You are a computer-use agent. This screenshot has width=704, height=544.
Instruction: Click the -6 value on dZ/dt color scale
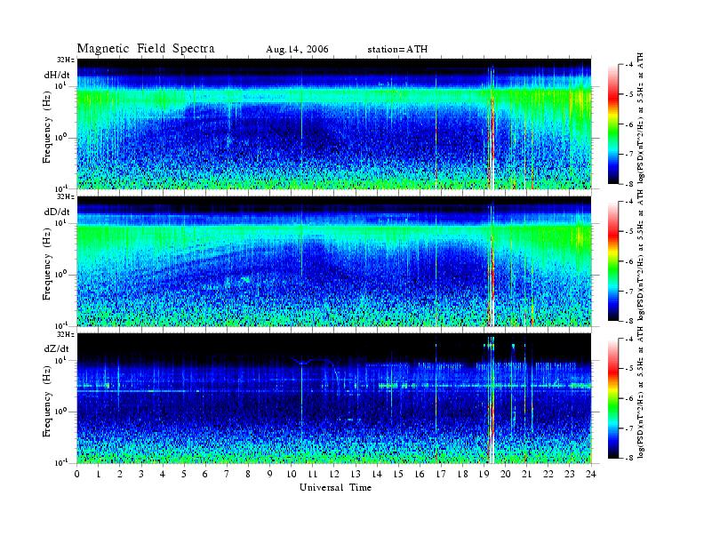coord(630,398)
